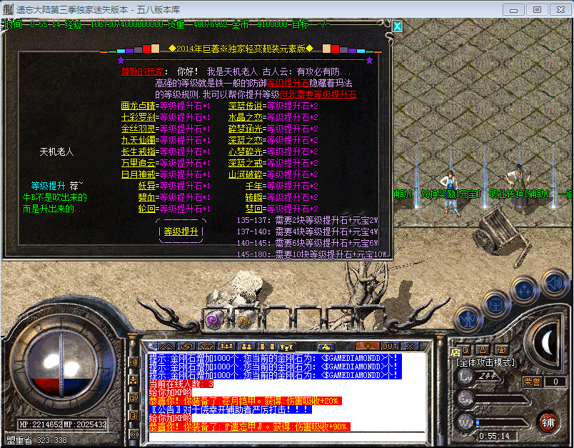The image size is (574, 448).
Task: Select the 千年 link
Action: (x=253, y=186)
